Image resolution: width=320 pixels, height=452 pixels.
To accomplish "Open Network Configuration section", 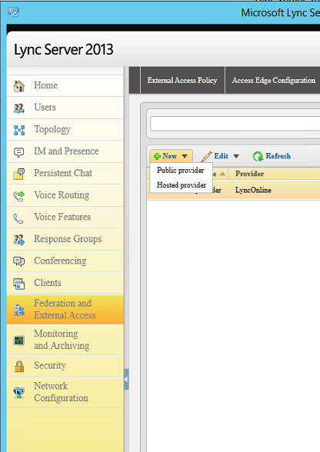I will [65, 392].
